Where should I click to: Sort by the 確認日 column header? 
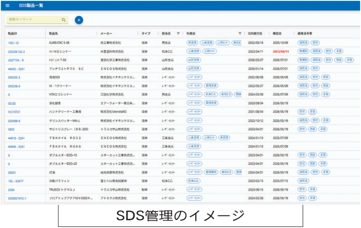pos(277,33)
